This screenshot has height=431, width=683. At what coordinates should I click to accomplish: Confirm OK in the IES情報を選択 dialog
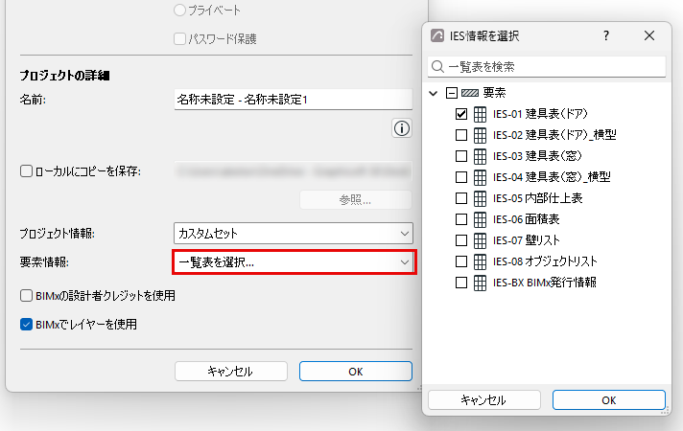tap(609, 400)
